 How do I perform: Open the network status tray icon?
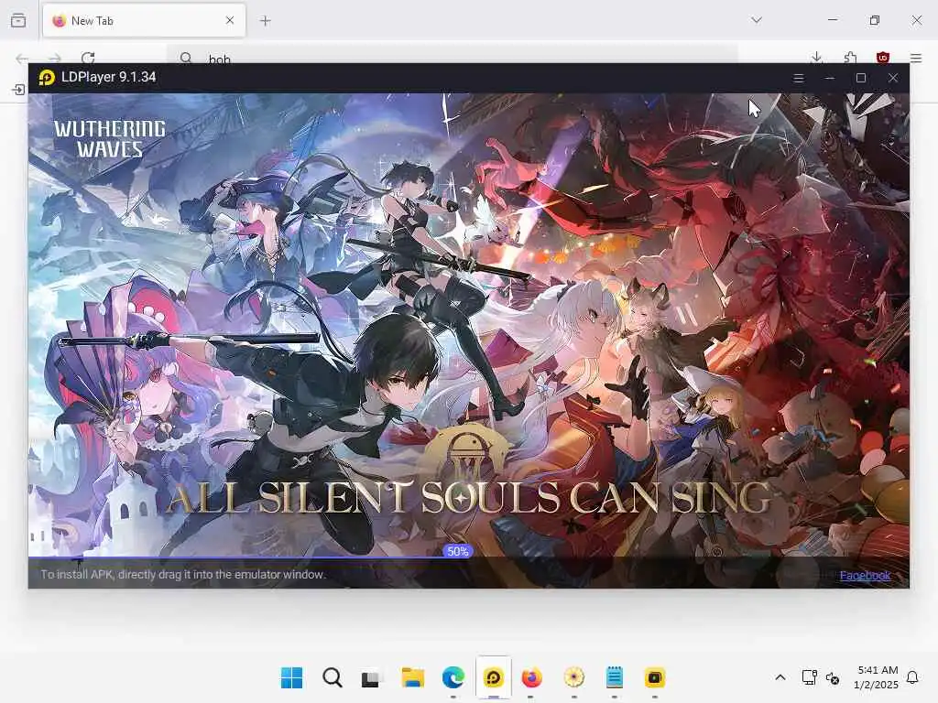click(x=810, y=677)
